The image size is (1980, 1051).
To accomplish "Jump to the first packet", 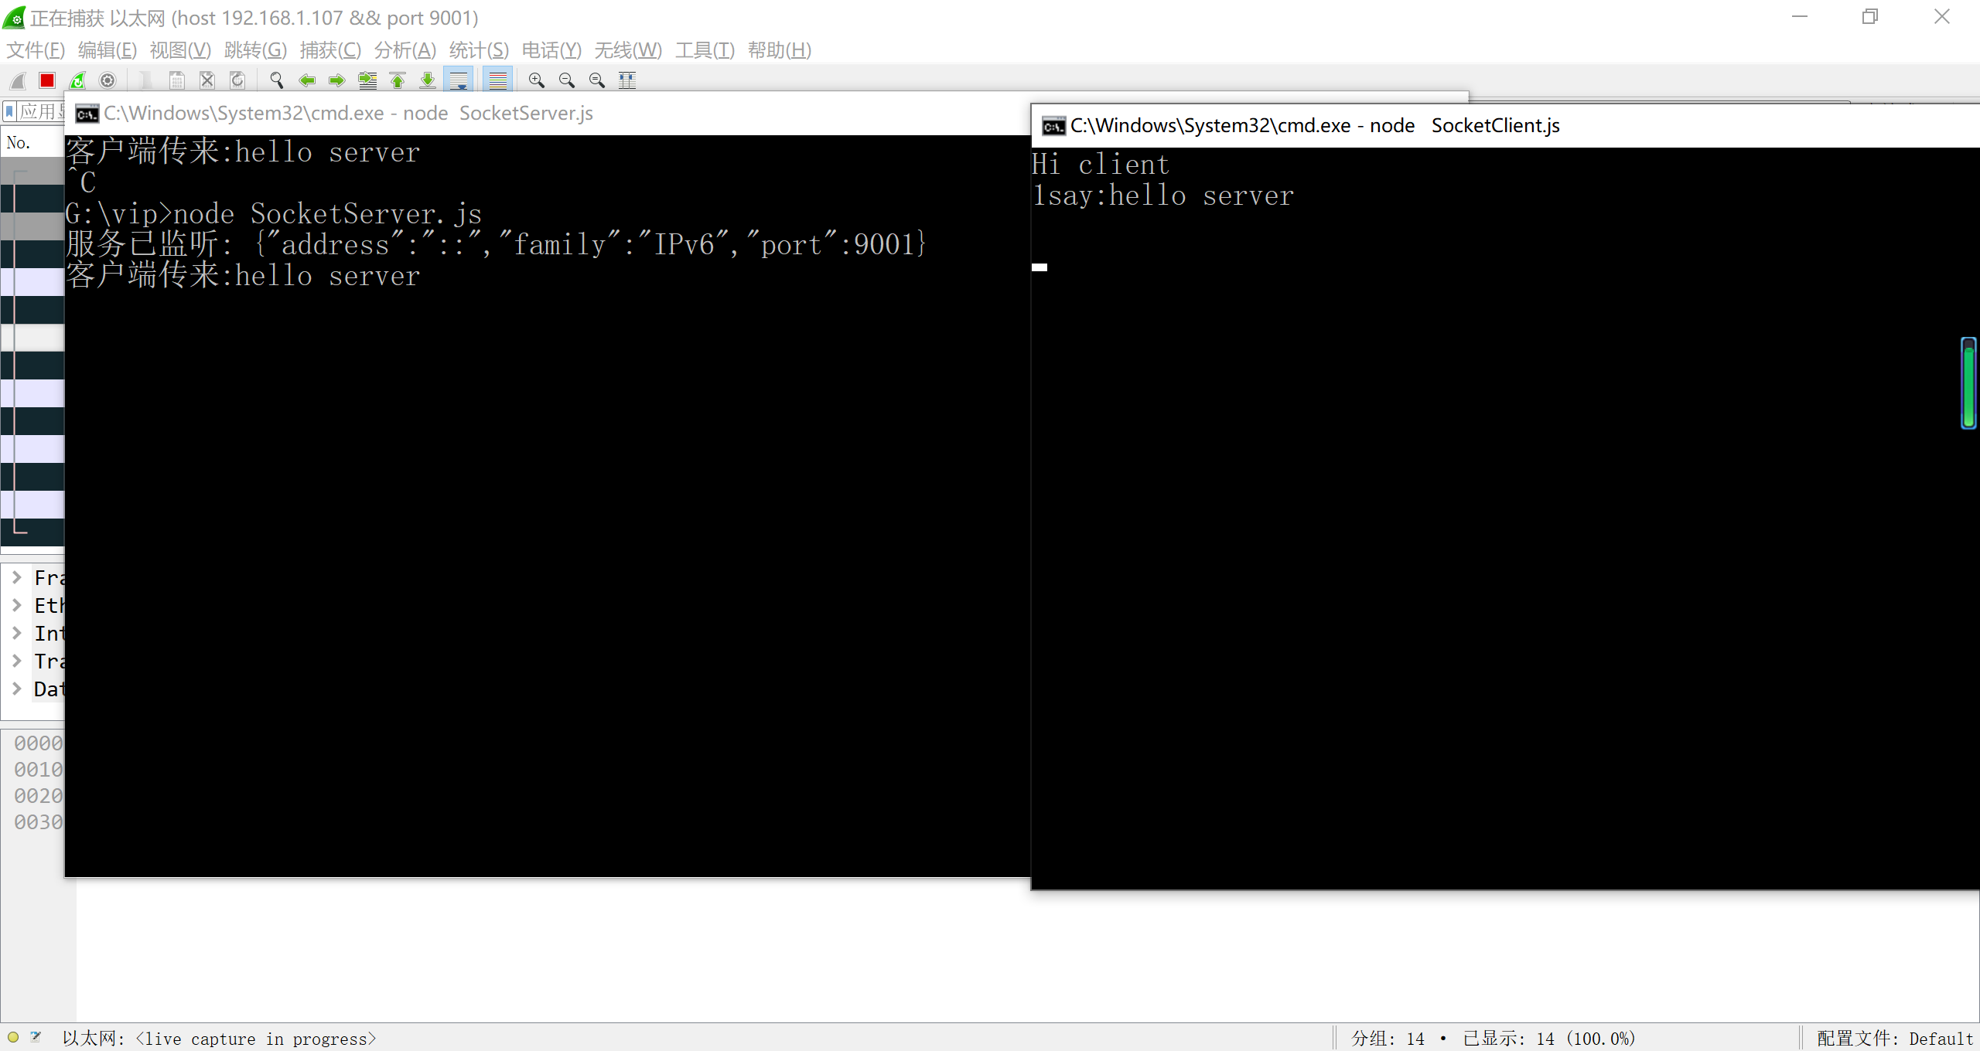I will tap(398, 80).
